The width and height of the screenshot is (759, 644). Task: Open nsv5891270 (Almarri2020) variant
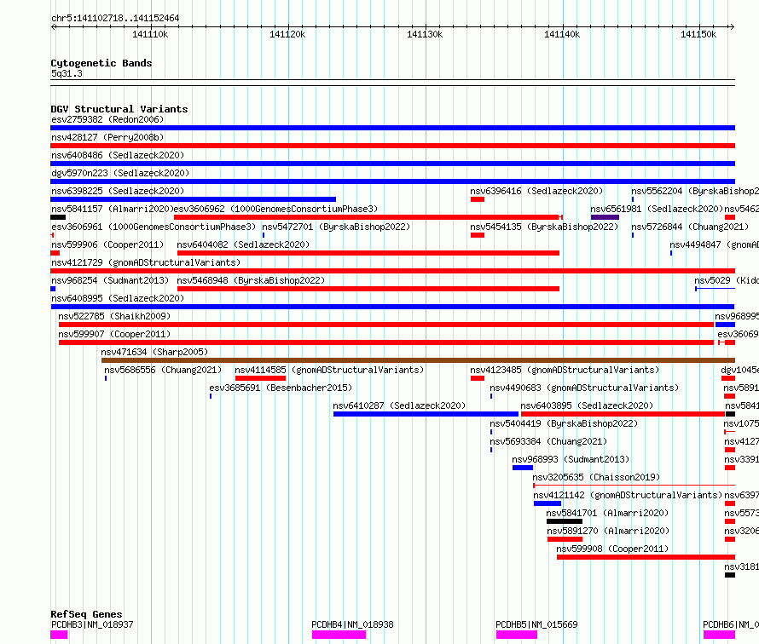[608, 531]
